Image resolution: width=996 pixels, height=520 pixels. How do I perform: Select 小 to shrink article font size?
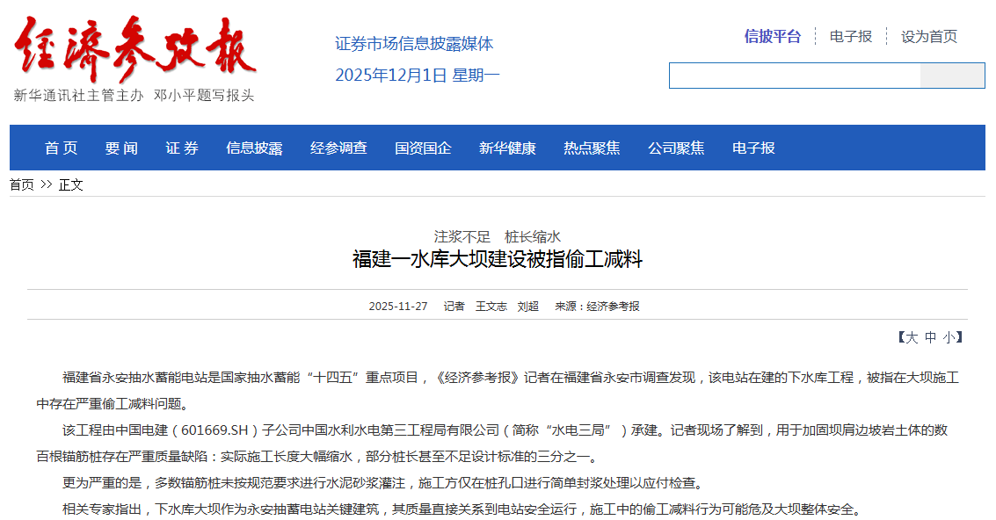(x=949, y=336)
